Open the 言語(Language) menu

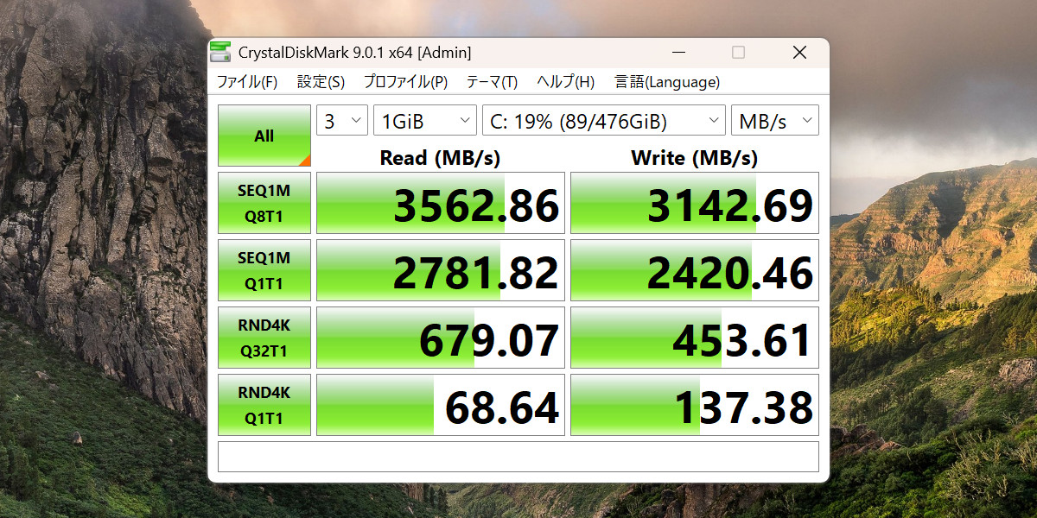665,82
